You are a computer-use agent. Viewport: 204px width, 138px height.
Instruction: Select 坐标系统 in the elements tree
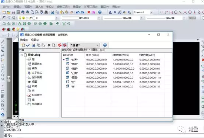pos(37,77)
